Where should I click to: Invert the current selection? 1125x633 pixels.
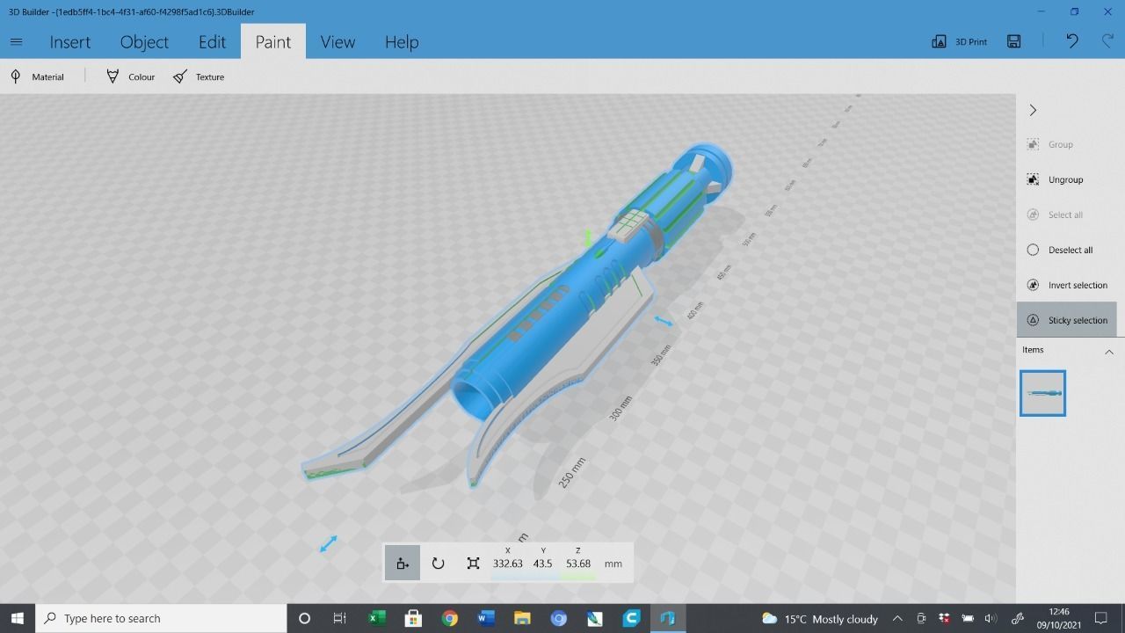point(1066,285)
